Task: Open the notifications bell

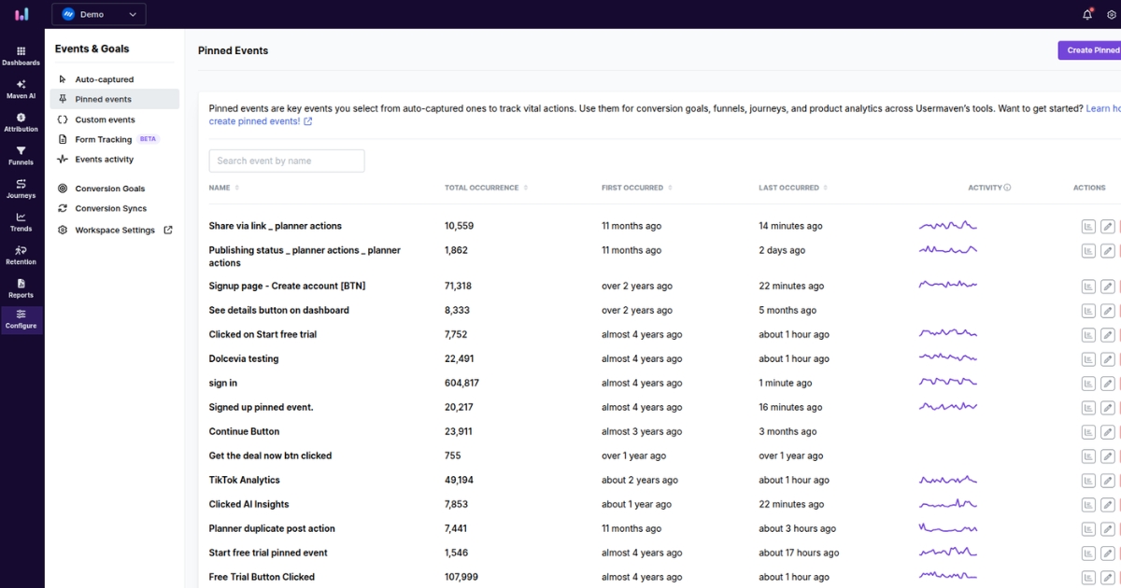Action: (x=1087, y=14)
